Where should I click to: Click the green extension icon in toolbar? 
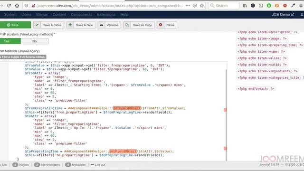pyautogui.click(x=269, y=6)
